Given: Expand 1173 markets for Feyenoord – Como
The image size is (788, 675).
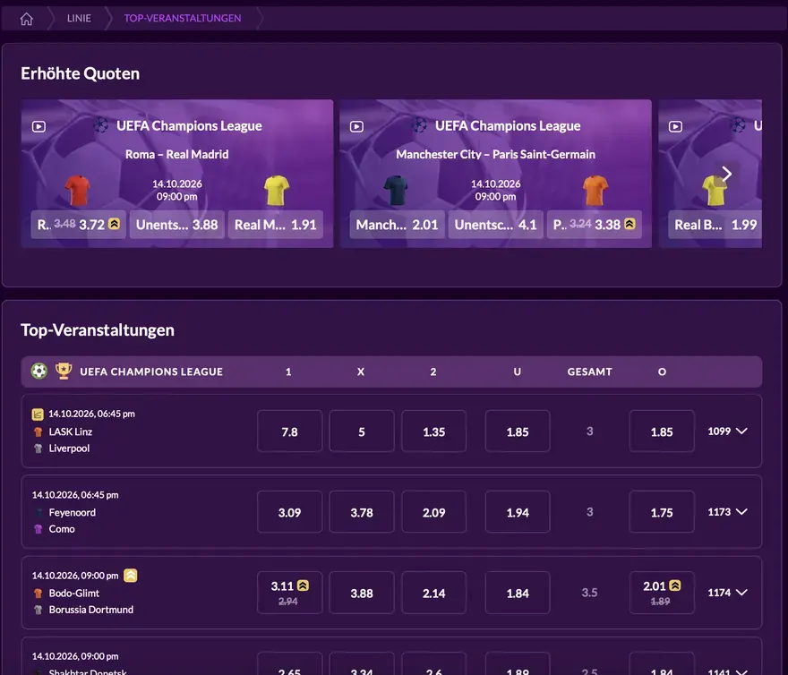Looking at the screenshot, I should (x=727, y=512).
